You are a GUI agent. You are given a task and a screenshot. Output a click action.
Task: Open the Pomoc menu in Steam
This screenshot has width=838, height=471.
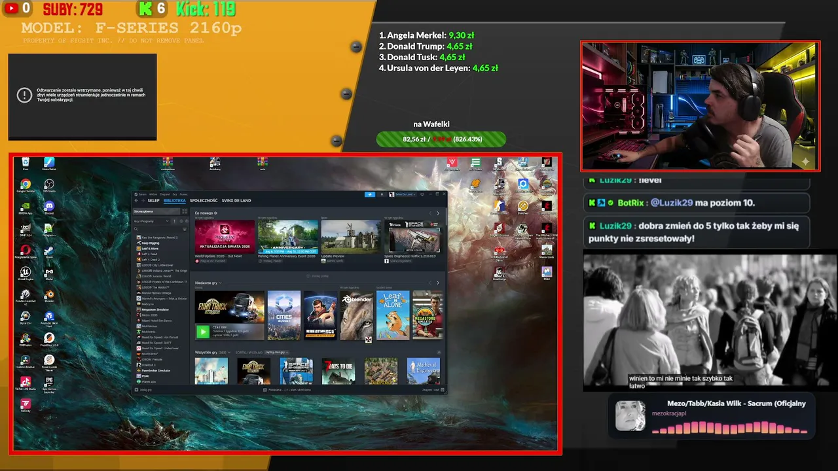(x=184, y=194)
